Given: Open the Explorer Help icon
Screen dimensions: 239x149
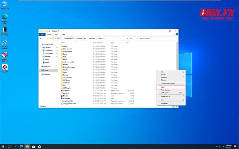Looking at the screenshot, I should pos(177,34).
